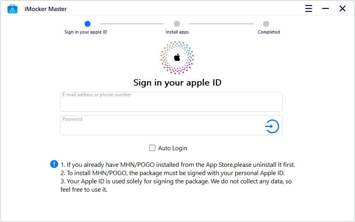Screen dimensions: 355x222
Task: Select the Completed step dot
Action: point(266,24)
